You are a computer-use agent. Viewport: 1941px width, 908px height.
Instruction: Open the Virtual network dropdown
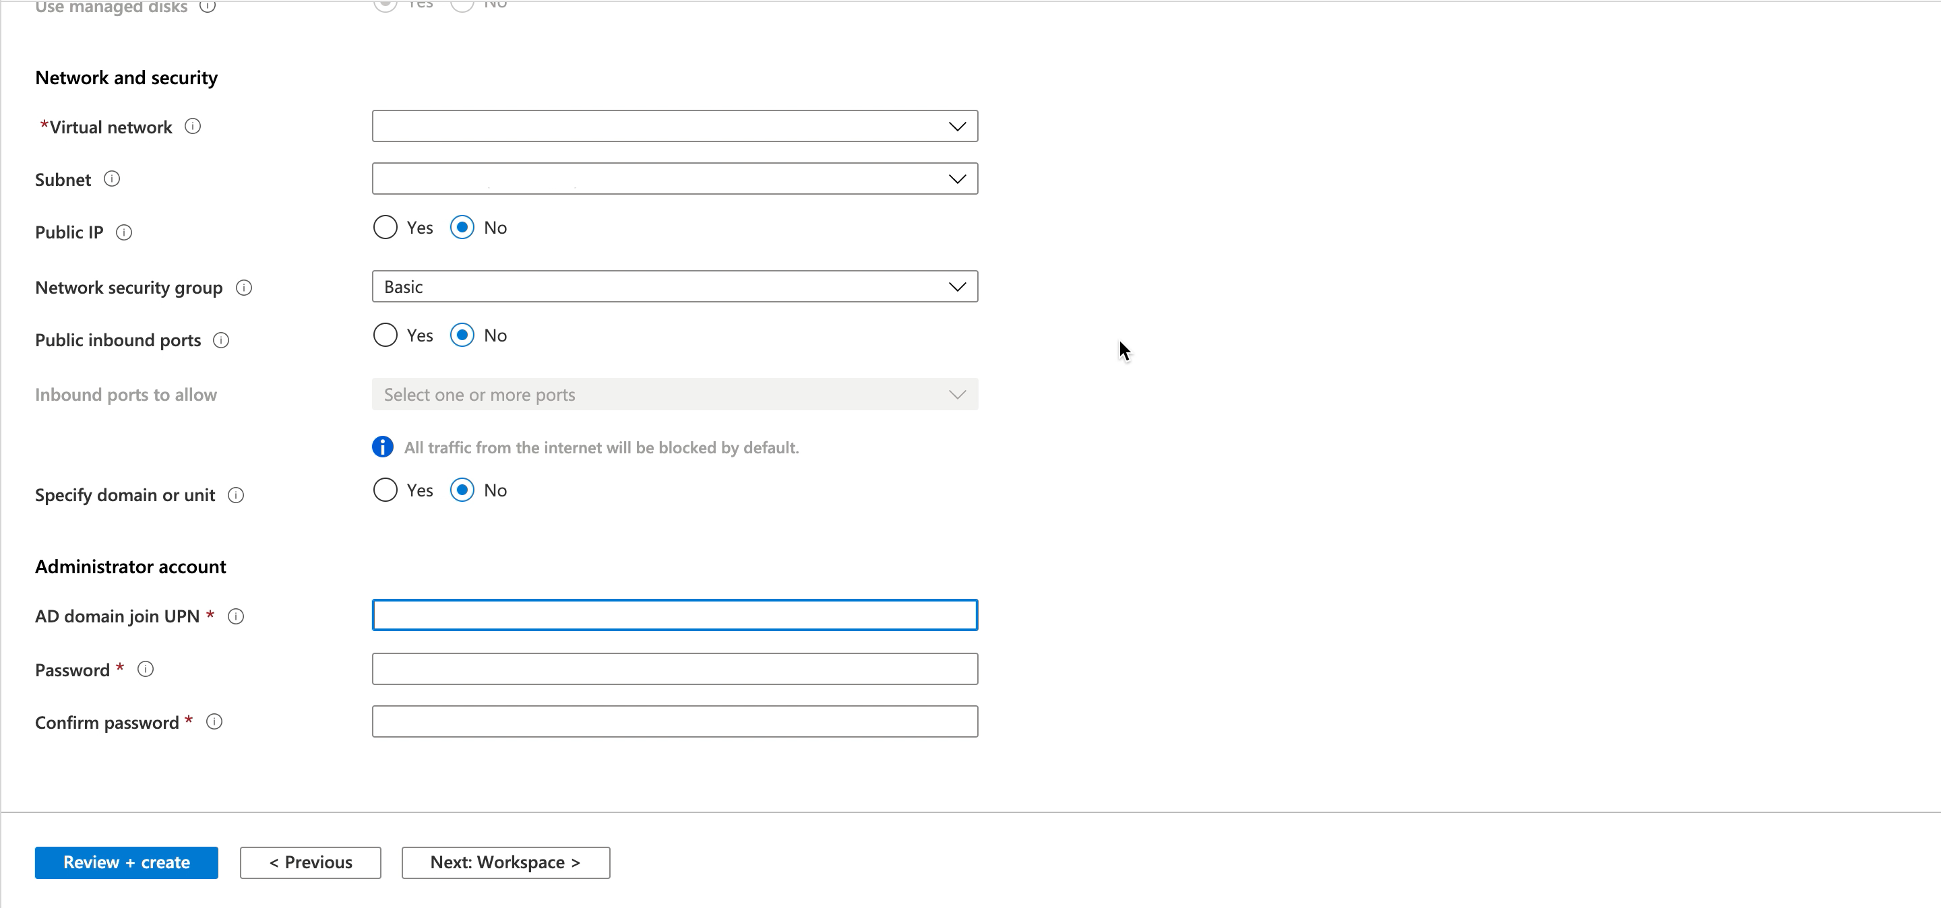click(675, 127)
